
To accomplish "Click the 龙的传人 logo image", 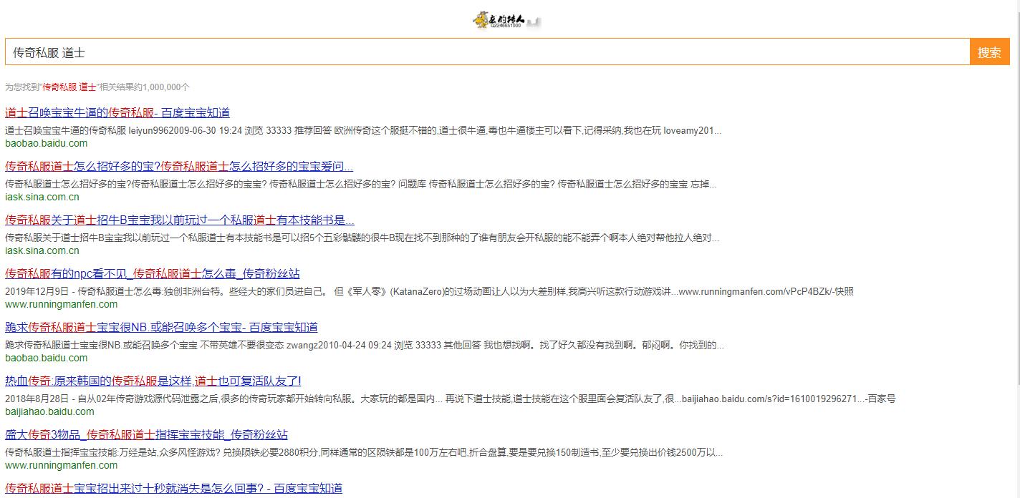I will 509,19.
